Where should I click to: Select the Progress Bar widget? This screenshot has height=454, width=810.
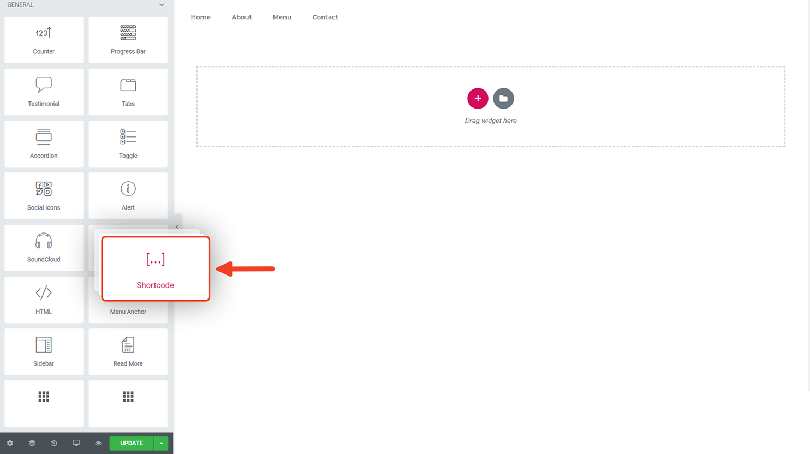pyautogui.click(x=128, y=40)
